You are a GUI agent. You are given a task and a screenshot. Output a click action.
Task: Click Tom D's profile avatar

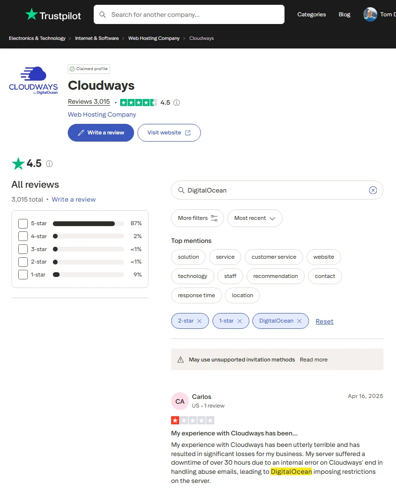click(370, 14)
